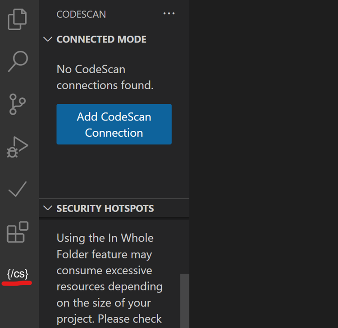
Task: Click the divider line above Security Hotspots
Action: [x=114, y=198]
